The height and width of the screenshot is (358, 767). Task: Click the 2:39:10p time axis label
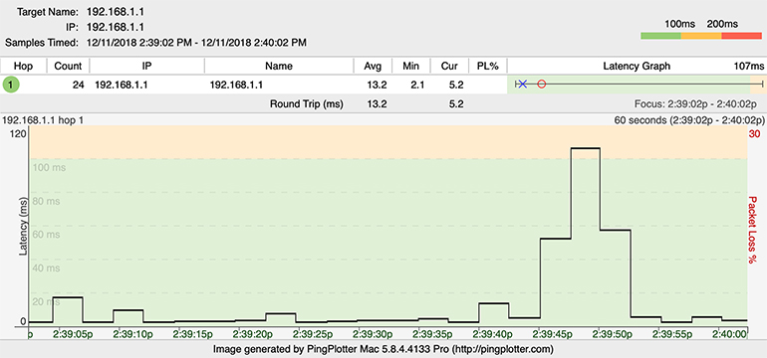pos(132,334)
